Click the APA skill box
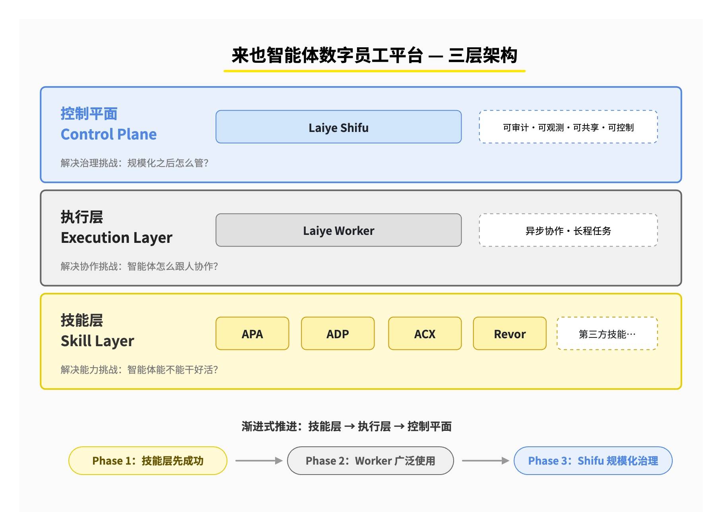The width and height of the screenshot is (722, 531). pos(252,333)
